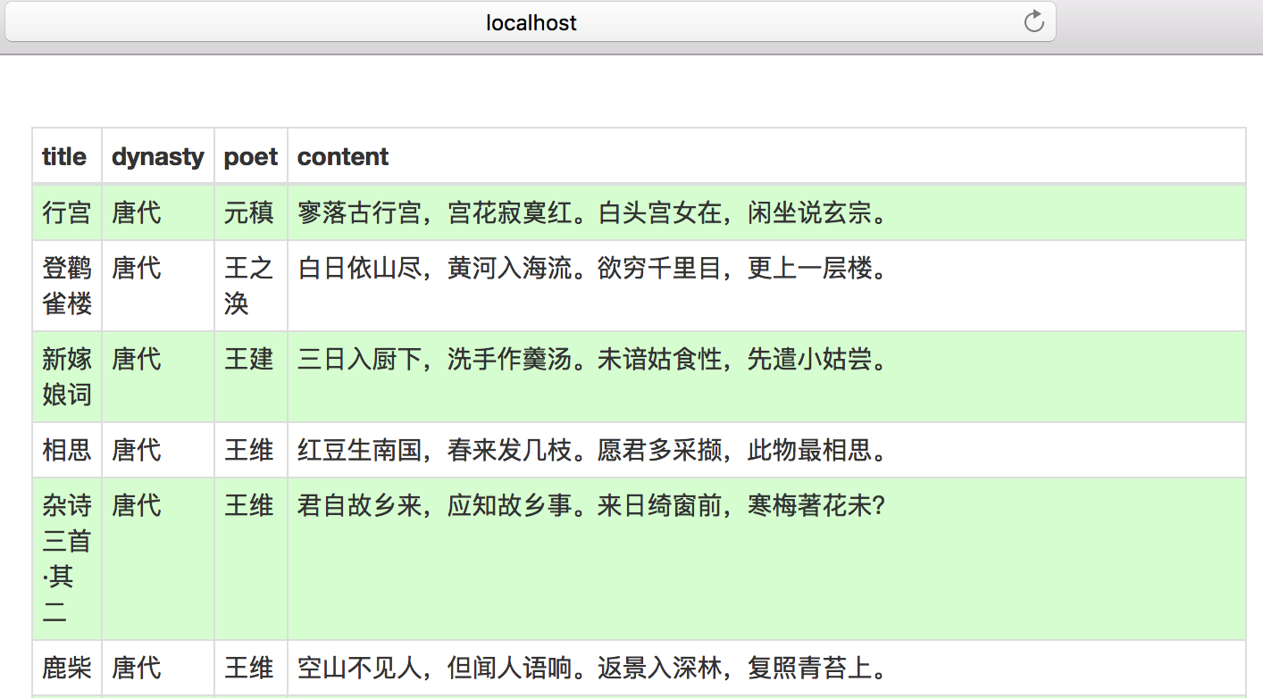
Task: Select poet 王维 in the 杂诗三首 row
Action: coord(251,559)
